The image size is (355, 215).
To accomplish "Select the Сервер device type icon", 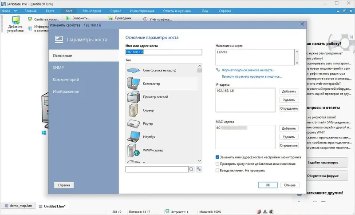I will 133,110.
